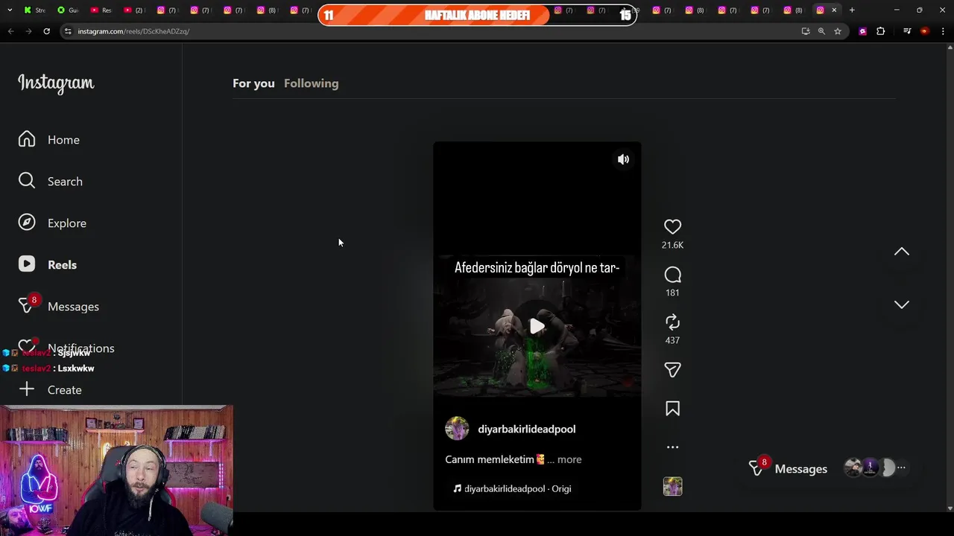Click the repost count 437
Viewport: 954px width, 536px height.
672,340
